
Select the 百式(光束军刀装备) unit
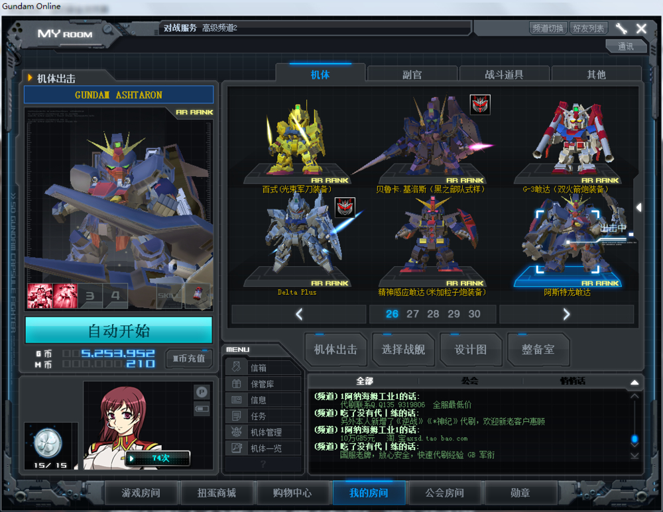297,145
